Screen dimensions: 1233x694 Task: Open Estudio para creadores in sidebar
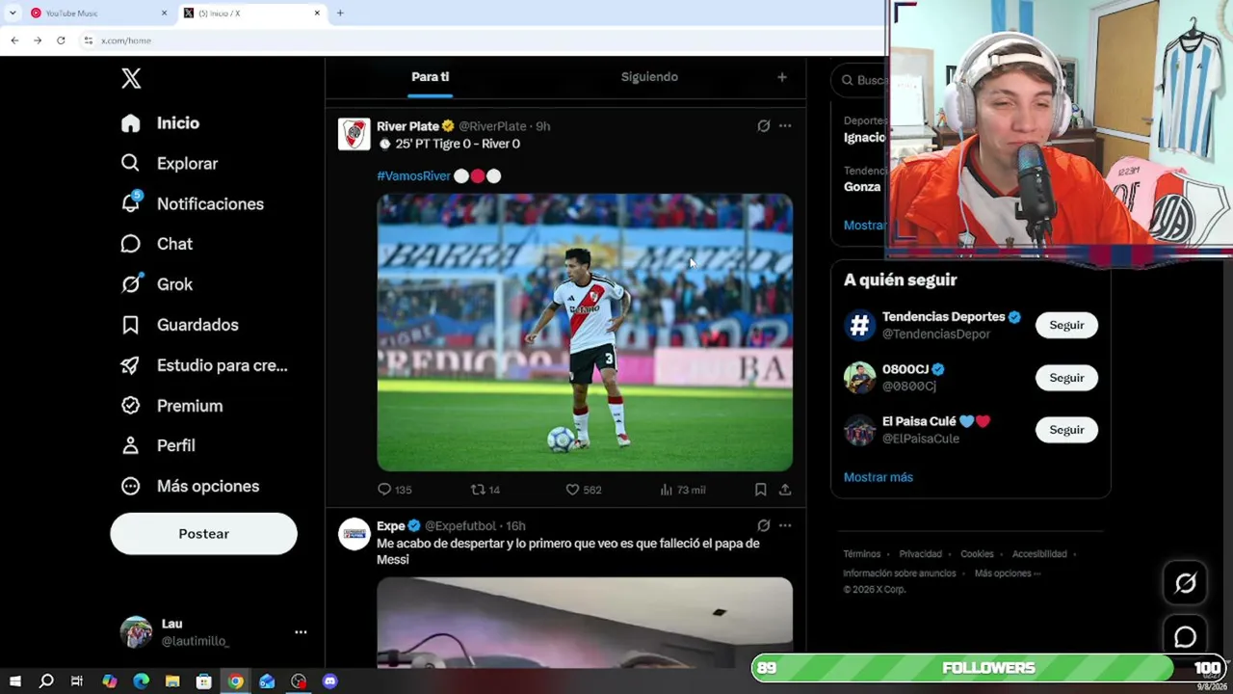point(204,366)
